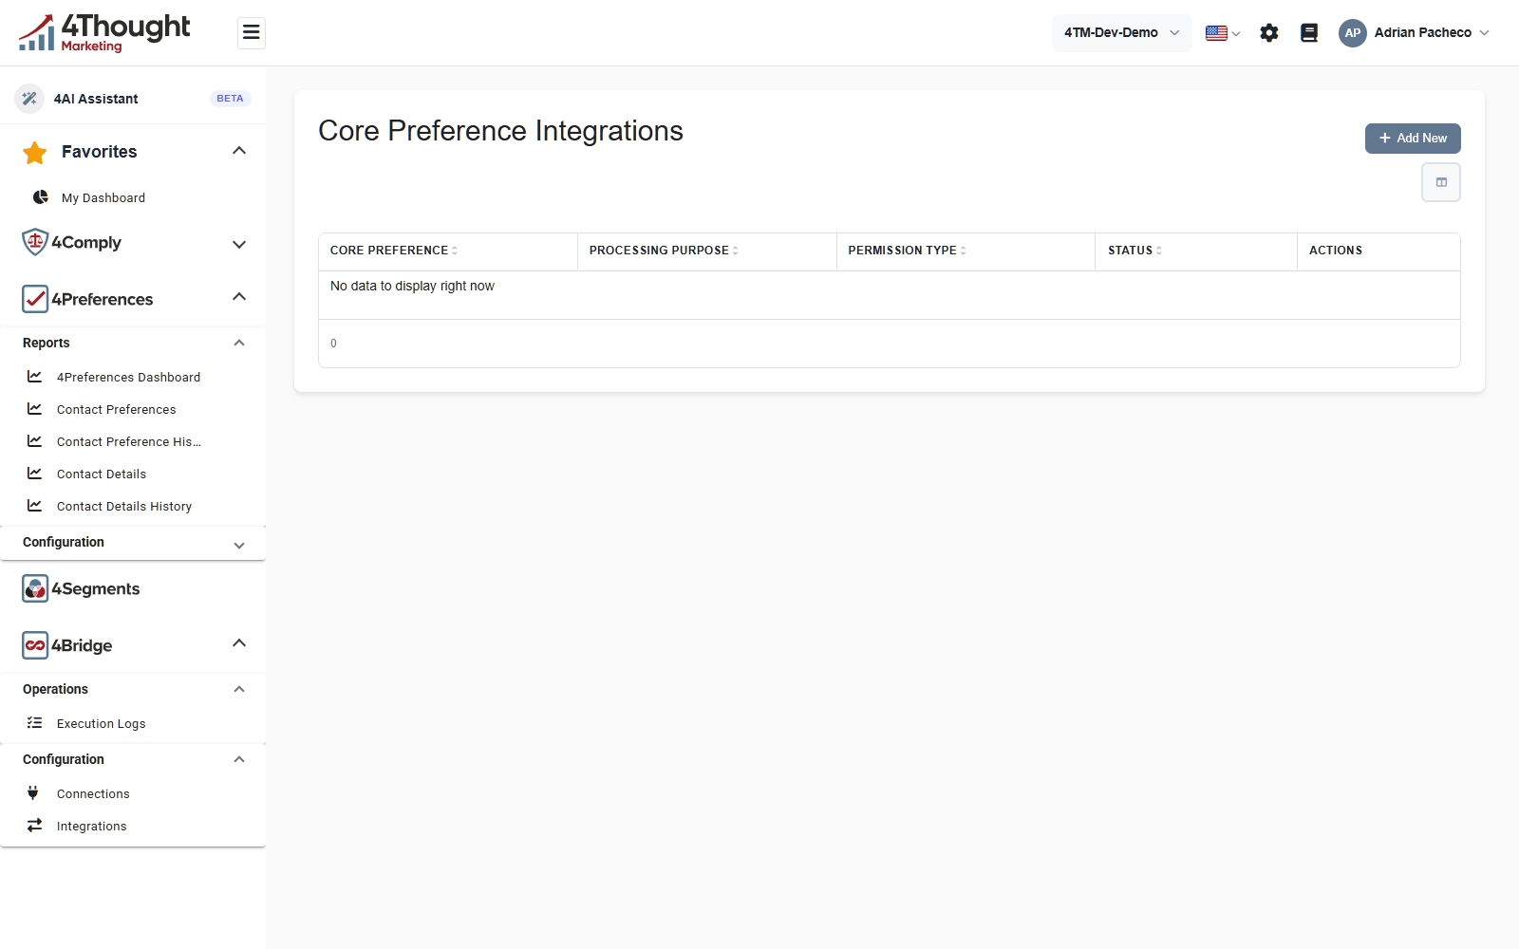The height and width of the screenshot is (949, 1519).
Task: Open the table column chooser icon
Action: [x=1441, y=182]
